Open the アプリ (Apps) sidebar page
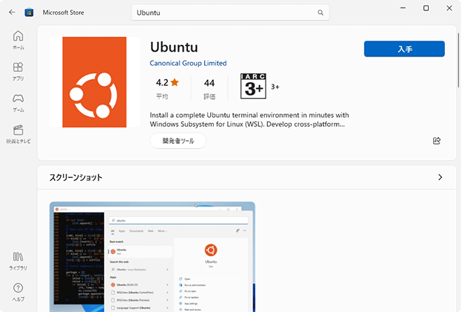The width and height of the screenshot is (461, 312). point(18,71)
